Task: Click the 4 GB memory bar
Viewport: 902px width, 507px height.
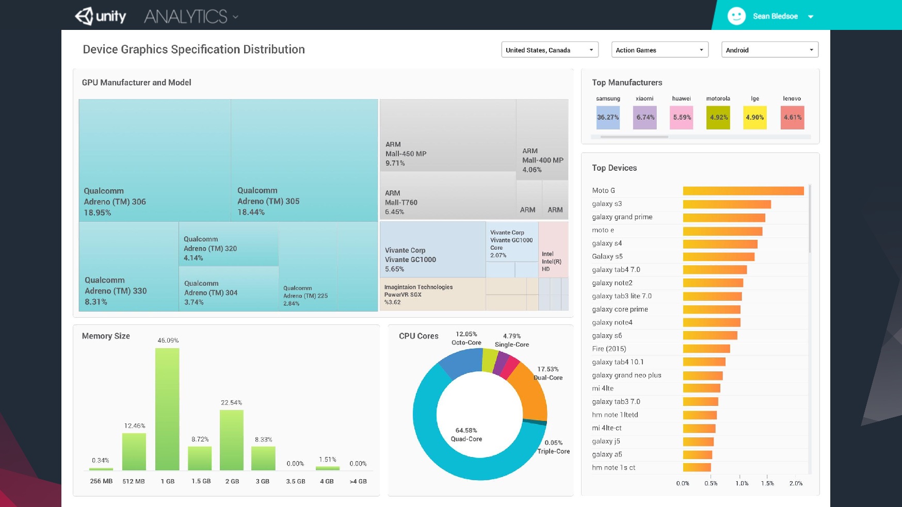Action: 328,468
